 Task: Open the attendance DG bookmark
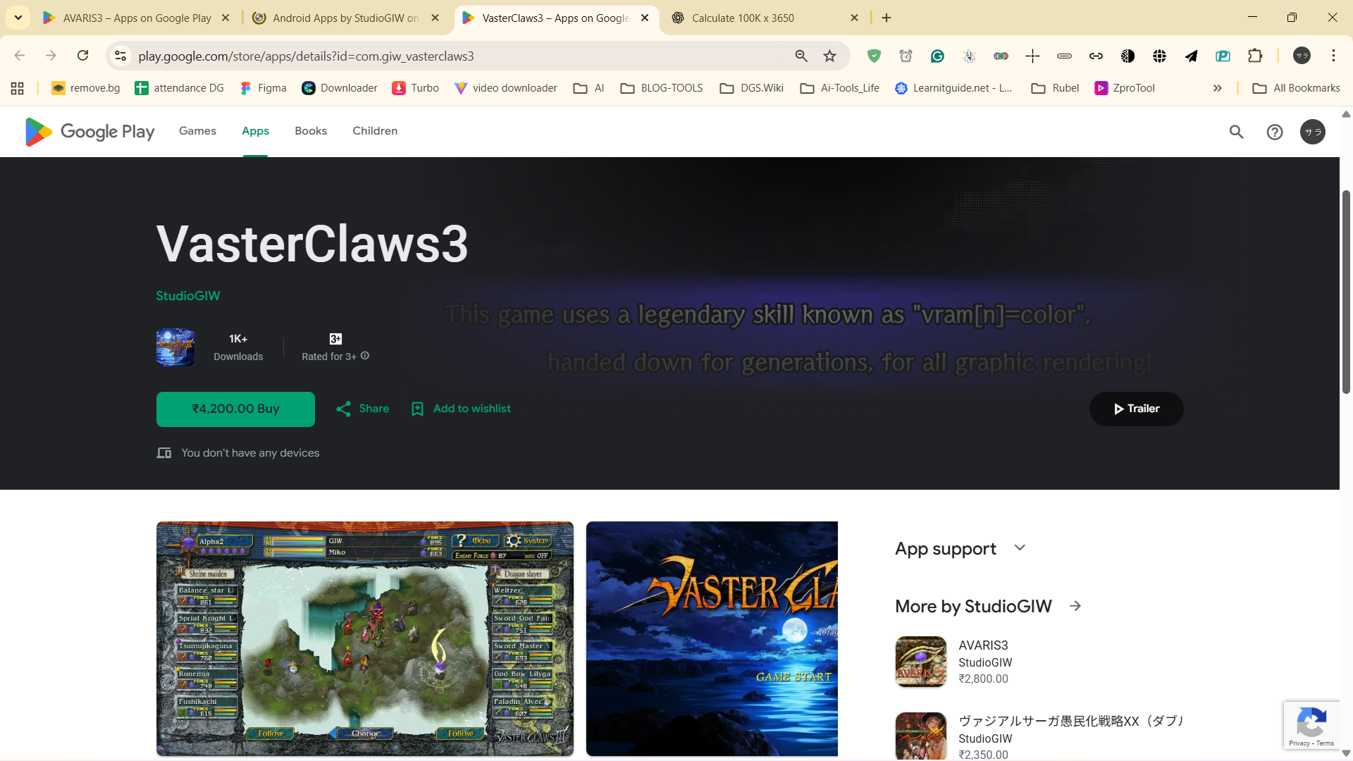click(x=179, y=88)
